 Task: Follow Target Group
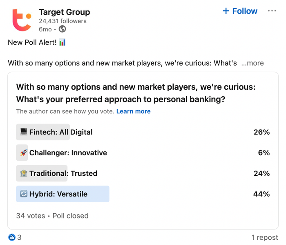pos(240,11)
